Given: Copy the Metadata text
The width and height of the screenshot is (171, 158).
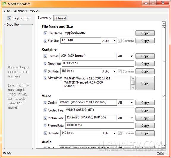Looking at the screenshot, I should (x=145, y=83).
